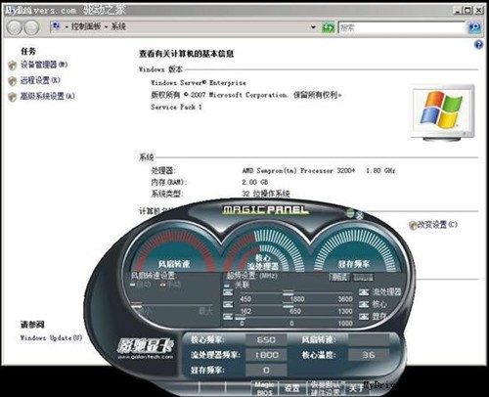
Task: Open the 设置 tab in Magic Panel
Action: tap(291, 388)
